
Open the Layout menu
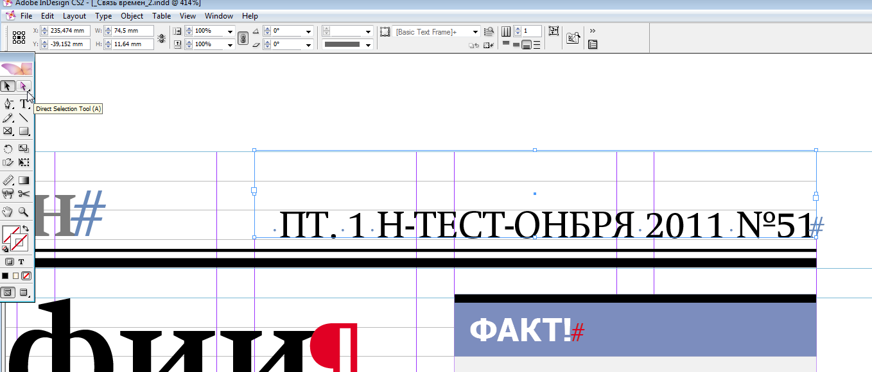coord(74,16)
